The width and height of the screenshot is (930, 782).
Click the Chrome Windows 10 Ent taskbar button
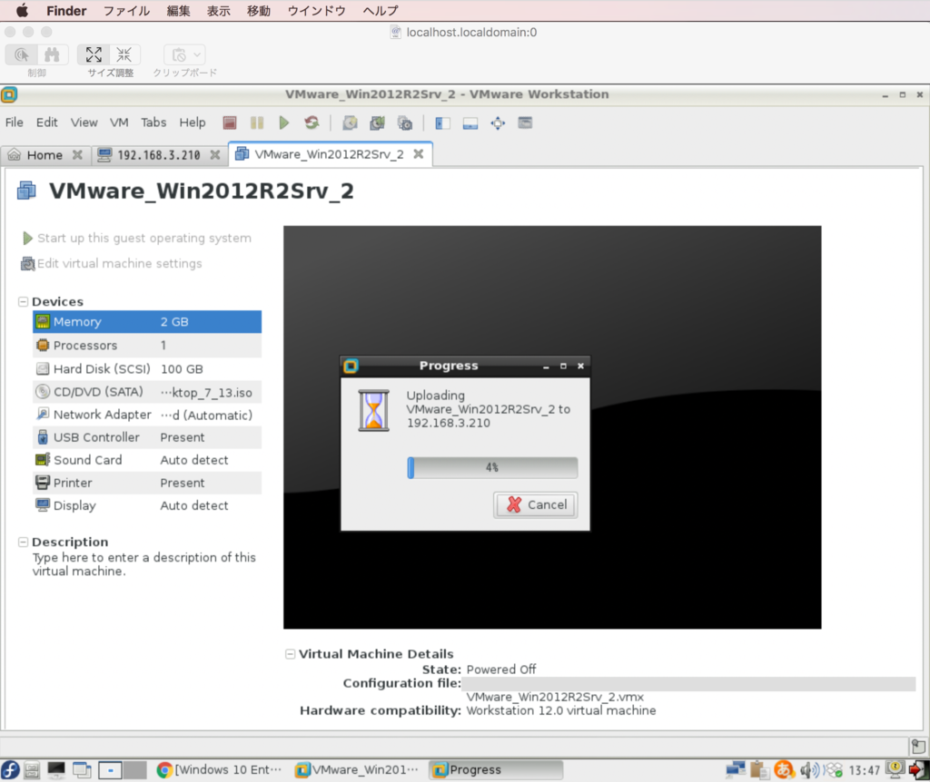pos(220,769)
